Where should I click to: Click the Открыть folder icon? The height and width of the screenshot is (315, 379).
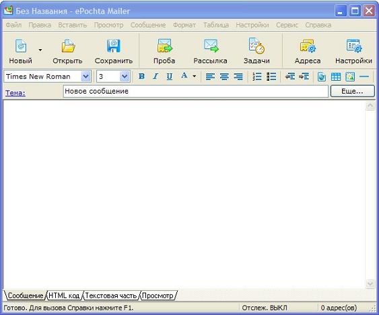(x=68, y=46)
